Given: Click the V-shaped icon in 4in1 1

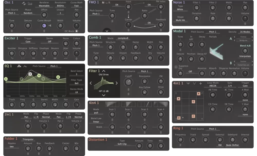Looking at the screenshot, I should (194, 83).
